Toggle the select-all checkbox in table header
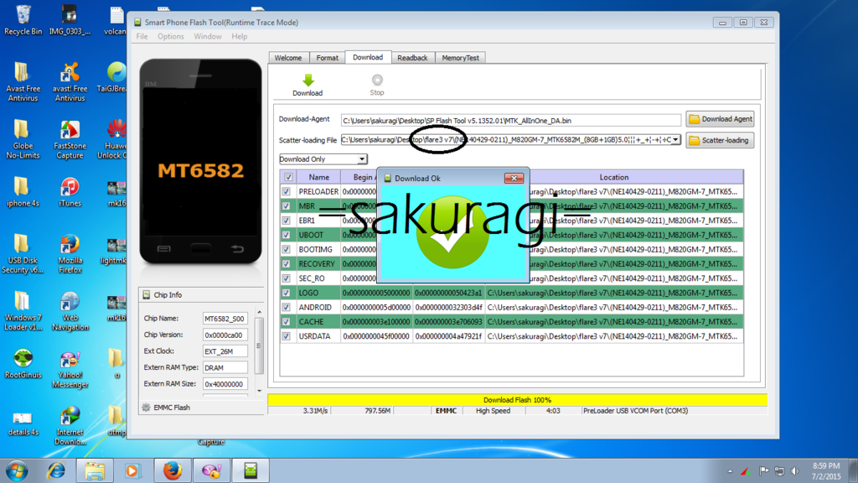The width and height of the screenshot is (858, 483). (x=288, y=178)
